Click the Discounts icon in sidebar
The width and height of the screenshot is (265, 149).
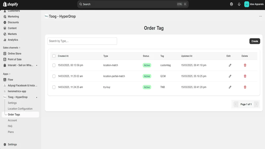[5, 22]
